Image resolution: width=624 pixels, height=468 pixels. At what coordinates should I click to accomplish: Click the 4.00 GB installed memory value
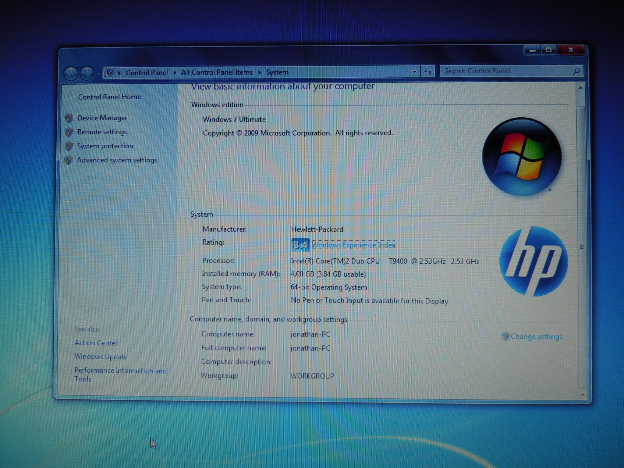[x=328, y=274]
